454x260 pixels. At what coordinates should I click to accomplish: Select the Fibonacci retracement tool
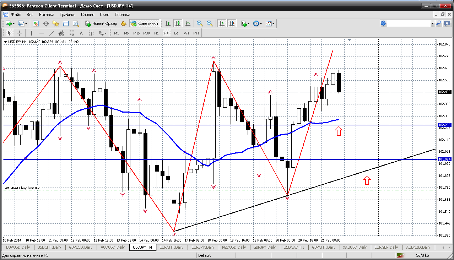[x=71, y=33]
